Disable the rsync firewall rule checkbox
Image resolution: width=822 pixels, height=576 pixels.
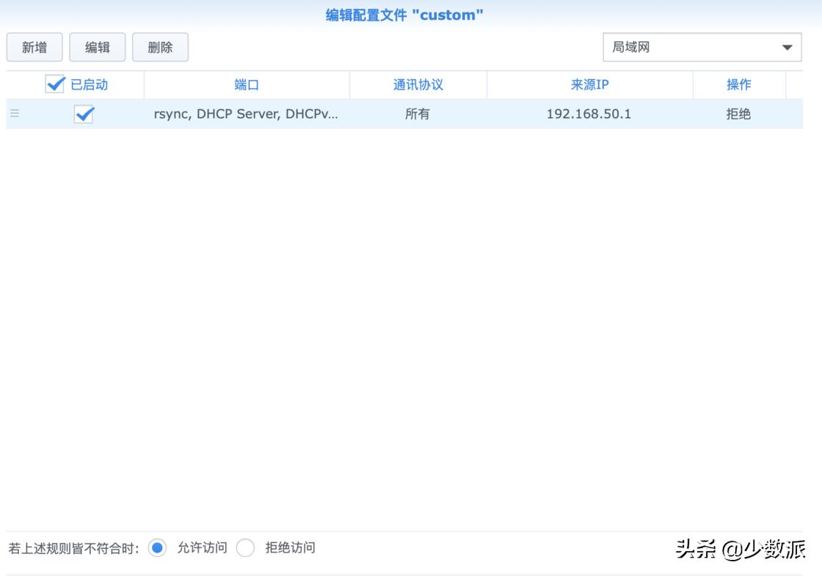83,114
